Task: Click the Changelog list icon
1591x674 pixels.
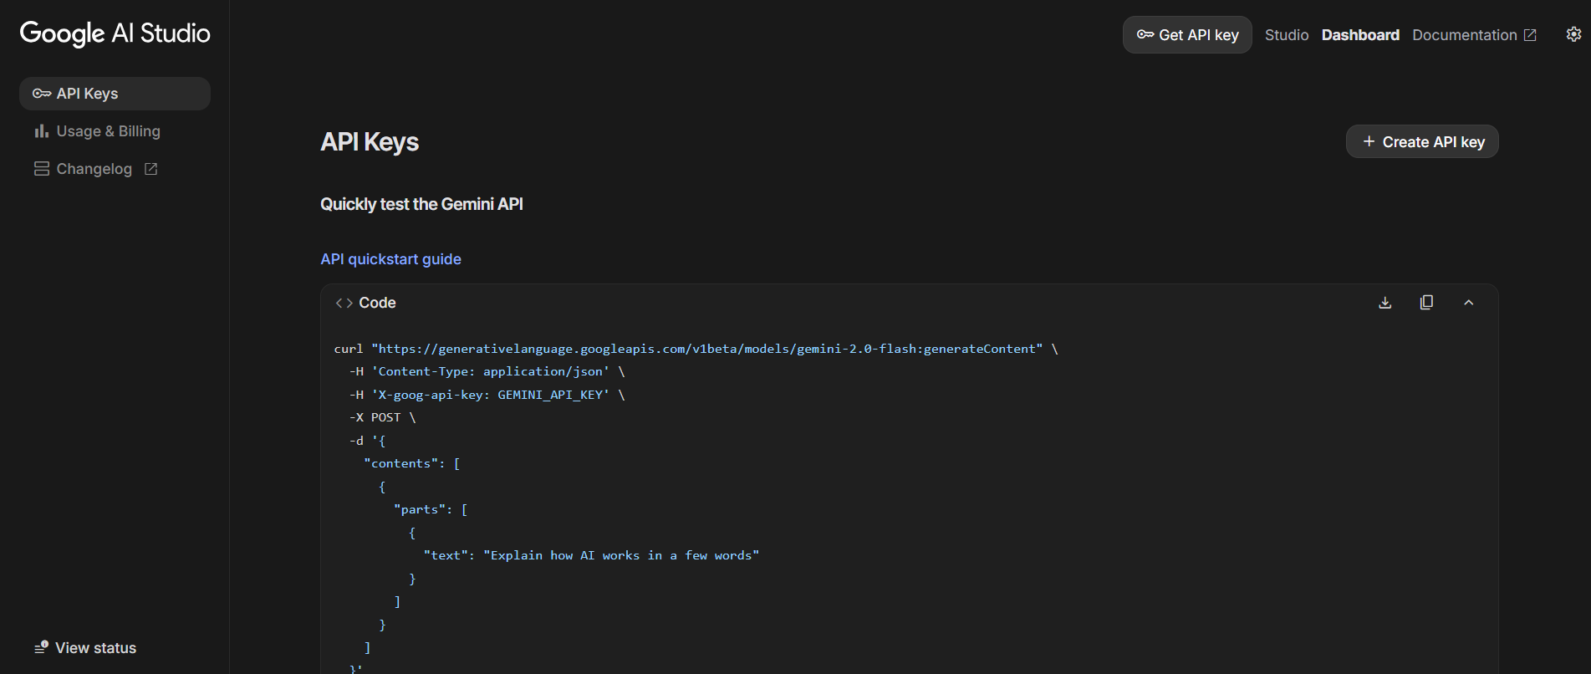Action: coord(42,169)
